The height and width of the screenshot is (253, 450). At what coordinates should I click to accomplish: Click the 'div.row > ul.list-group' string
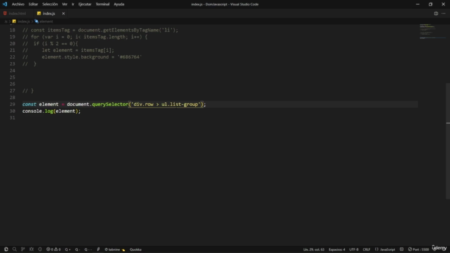[166, 104]
